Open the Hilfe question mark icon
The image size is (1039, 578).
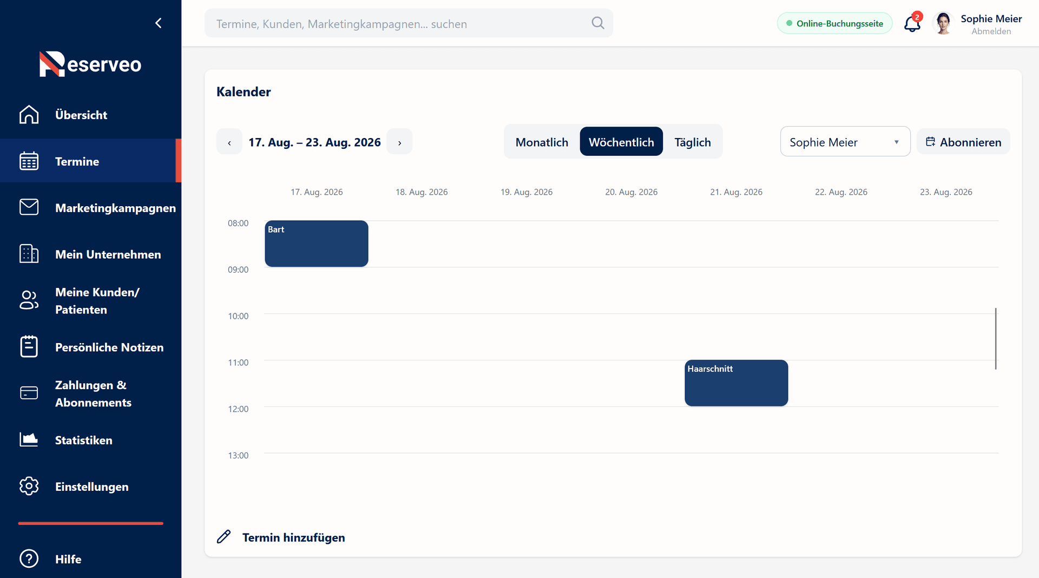(x=29, y=559)
